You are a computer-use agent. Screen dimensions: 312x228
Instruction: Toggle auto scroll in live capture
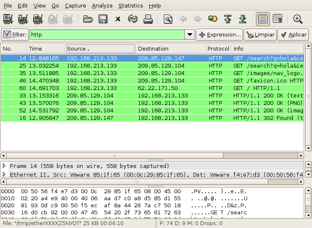(x=277, y=19)
